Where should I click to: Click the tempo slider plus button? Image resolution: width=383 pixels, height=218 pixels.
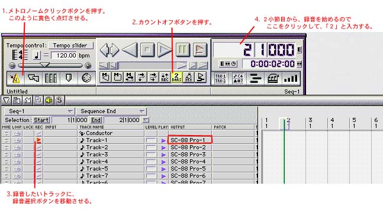88,65
